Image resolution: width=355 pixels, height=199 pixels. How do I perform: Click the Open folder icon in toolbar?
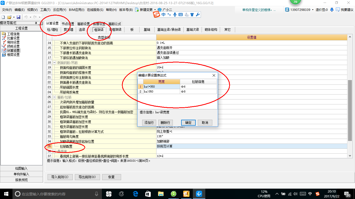point(9,17)
